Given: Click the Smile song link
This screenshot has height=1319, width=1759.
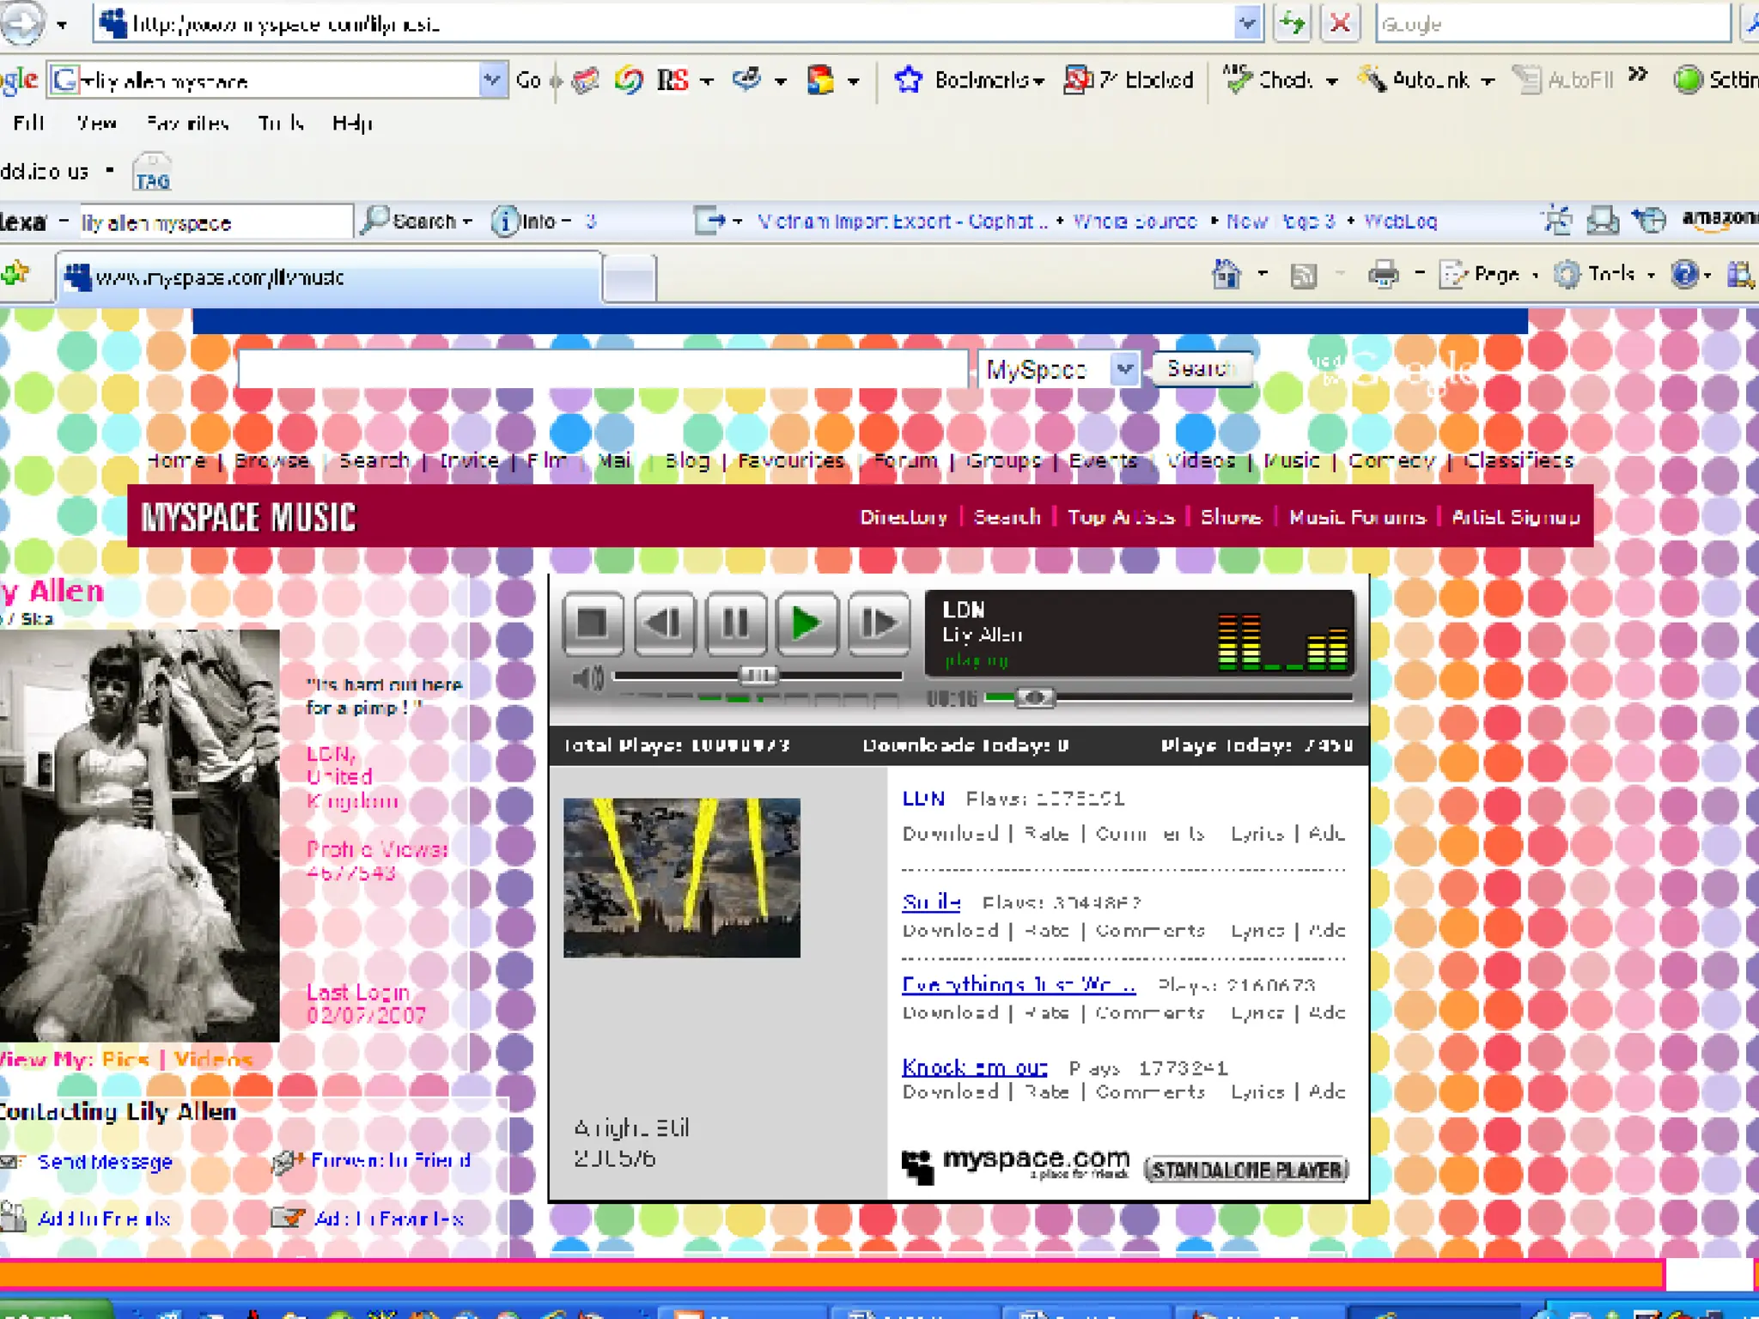Looking at the screenshot, I should (931, 902).
